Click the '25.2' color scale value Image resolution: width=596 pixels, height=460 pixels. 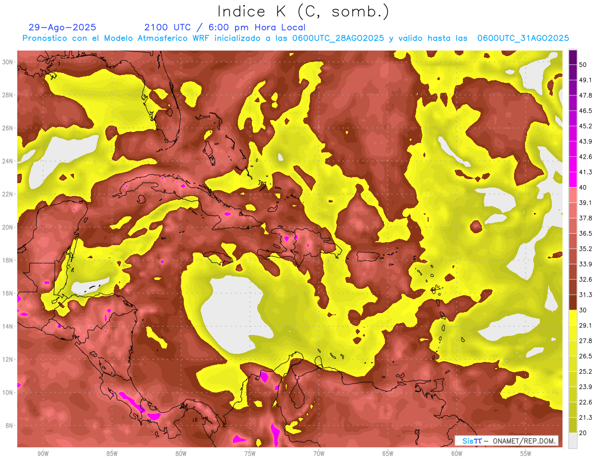point(586,371)
